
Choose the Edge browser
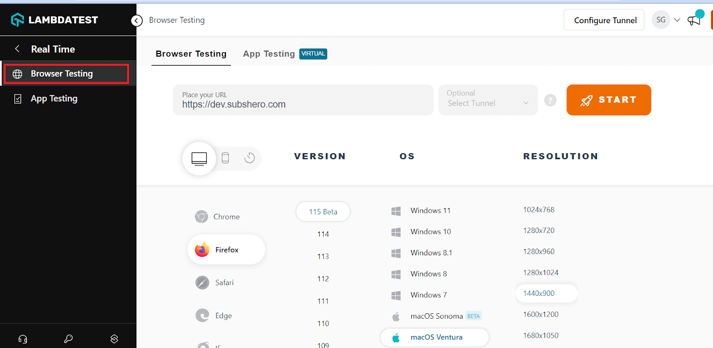click(x=214, y=315)
